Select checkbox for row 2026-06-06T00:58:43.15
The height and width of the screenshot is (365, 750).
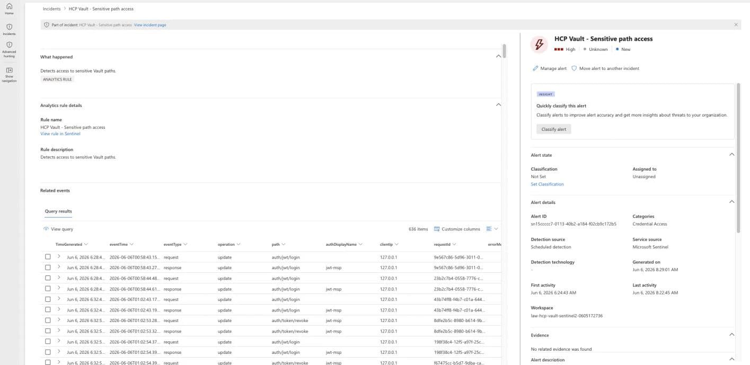click(x=48, y=257)
